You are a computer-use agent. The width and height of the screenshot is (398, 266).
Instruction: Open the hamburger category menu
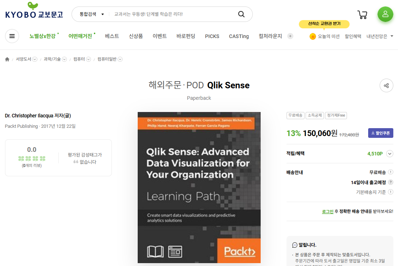pyautogui.click(x=12, y=36)
